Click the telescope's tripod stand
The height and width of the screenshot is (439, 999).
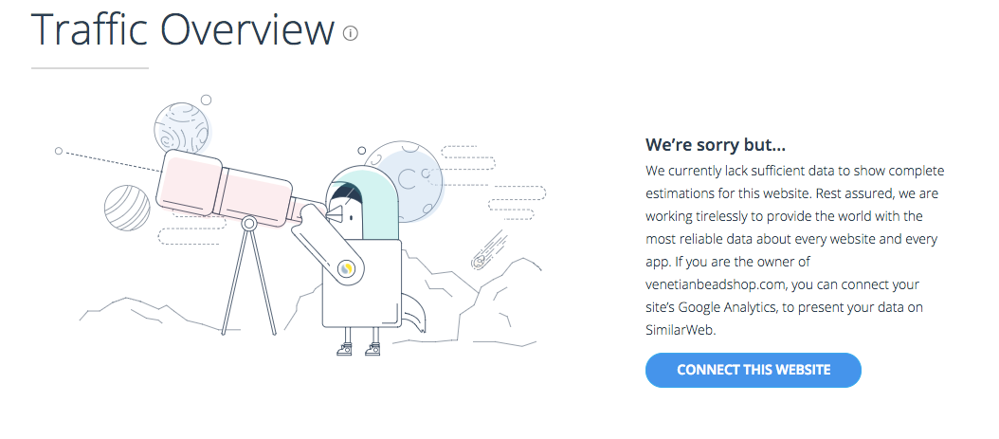tap(249, 277)
